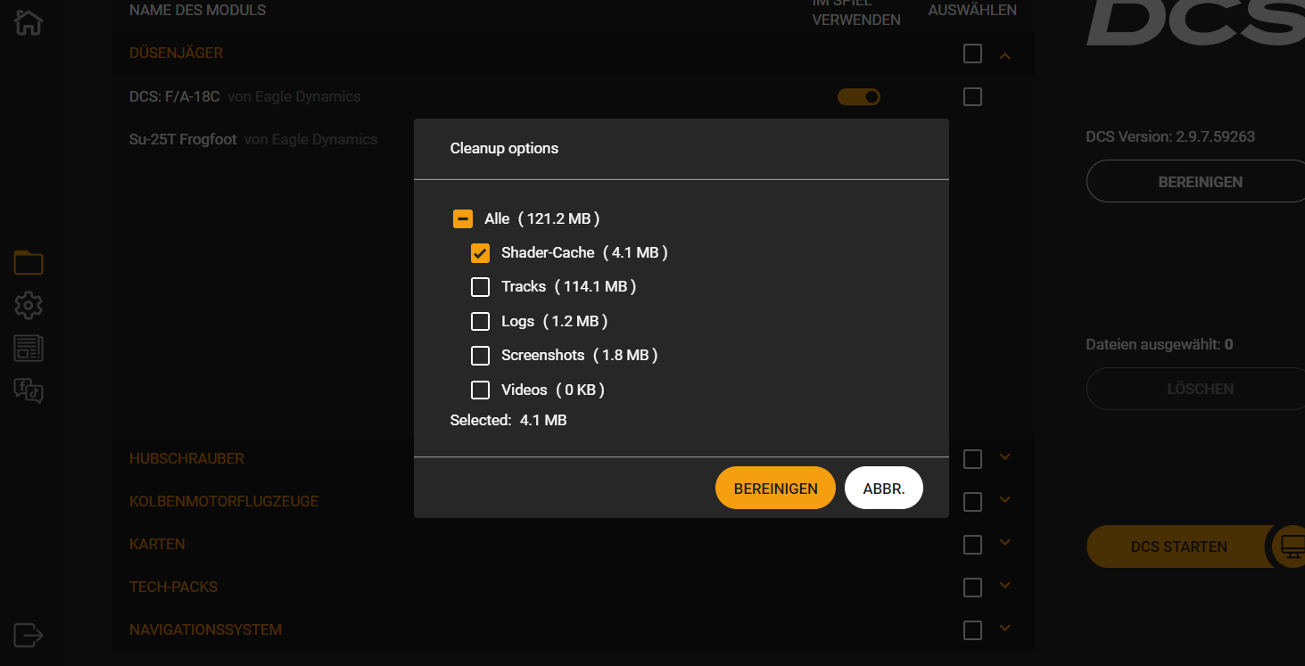Select the DCS: F/A-18C module checkbox

972,96
